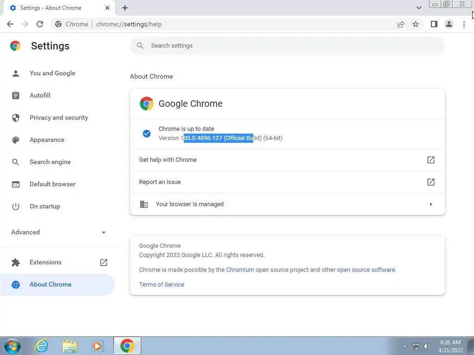The image size is (474, 355).
Task: Open the open source software link
Action: tap(366, 270)
